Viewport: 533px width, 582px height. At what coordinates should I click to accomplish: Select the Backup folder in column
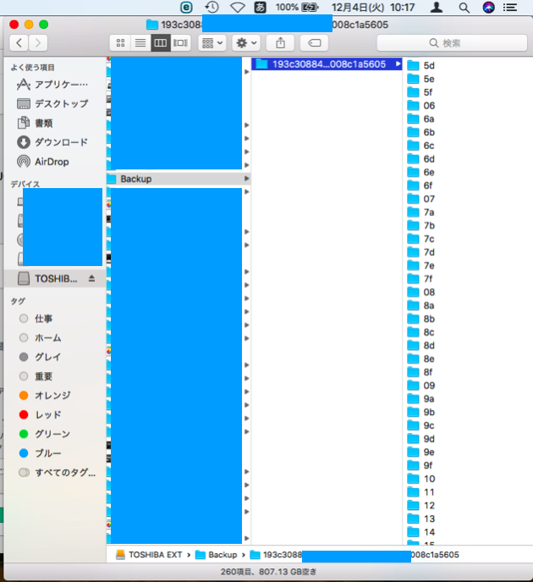pyautogui.click(x=179, y=179)
